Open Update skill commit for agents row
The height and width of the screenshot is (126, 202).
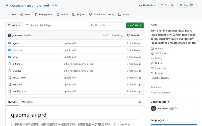pyautogui.click(x=70, y=43)
